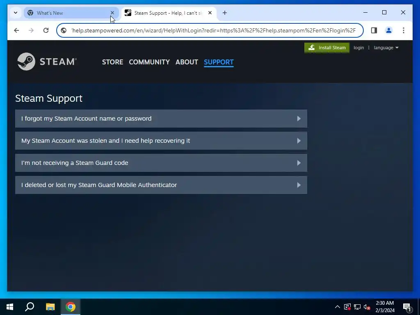Open Windows taskbar search

point(30,307)
